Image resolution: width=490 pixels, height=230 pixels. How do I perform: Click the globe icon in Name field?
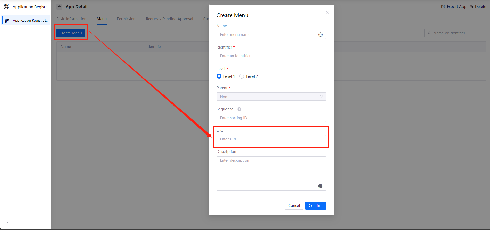click(320, 35)
